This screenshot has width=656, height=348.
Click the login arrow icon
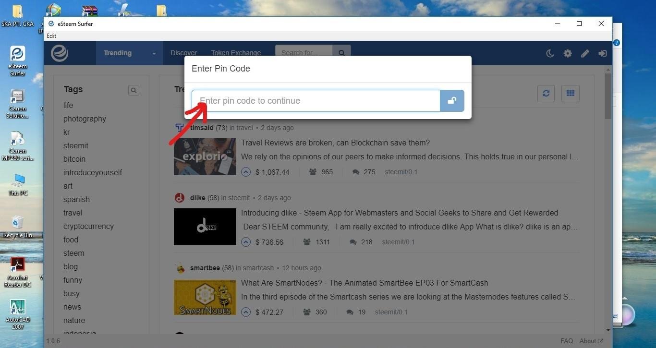602,53
